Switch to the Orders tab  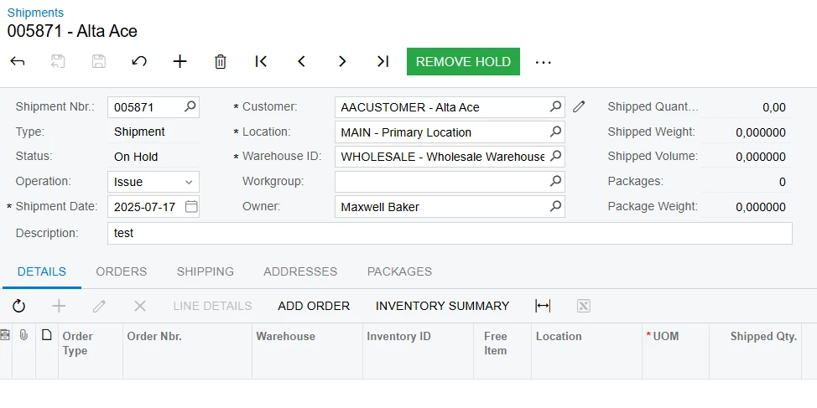[122, 271]
